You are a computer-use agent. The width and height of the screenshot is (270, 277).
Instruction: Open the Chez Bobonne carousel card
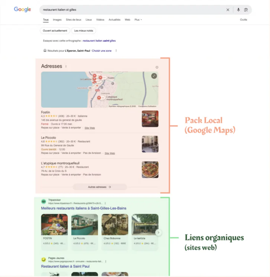tap(115, 232)
